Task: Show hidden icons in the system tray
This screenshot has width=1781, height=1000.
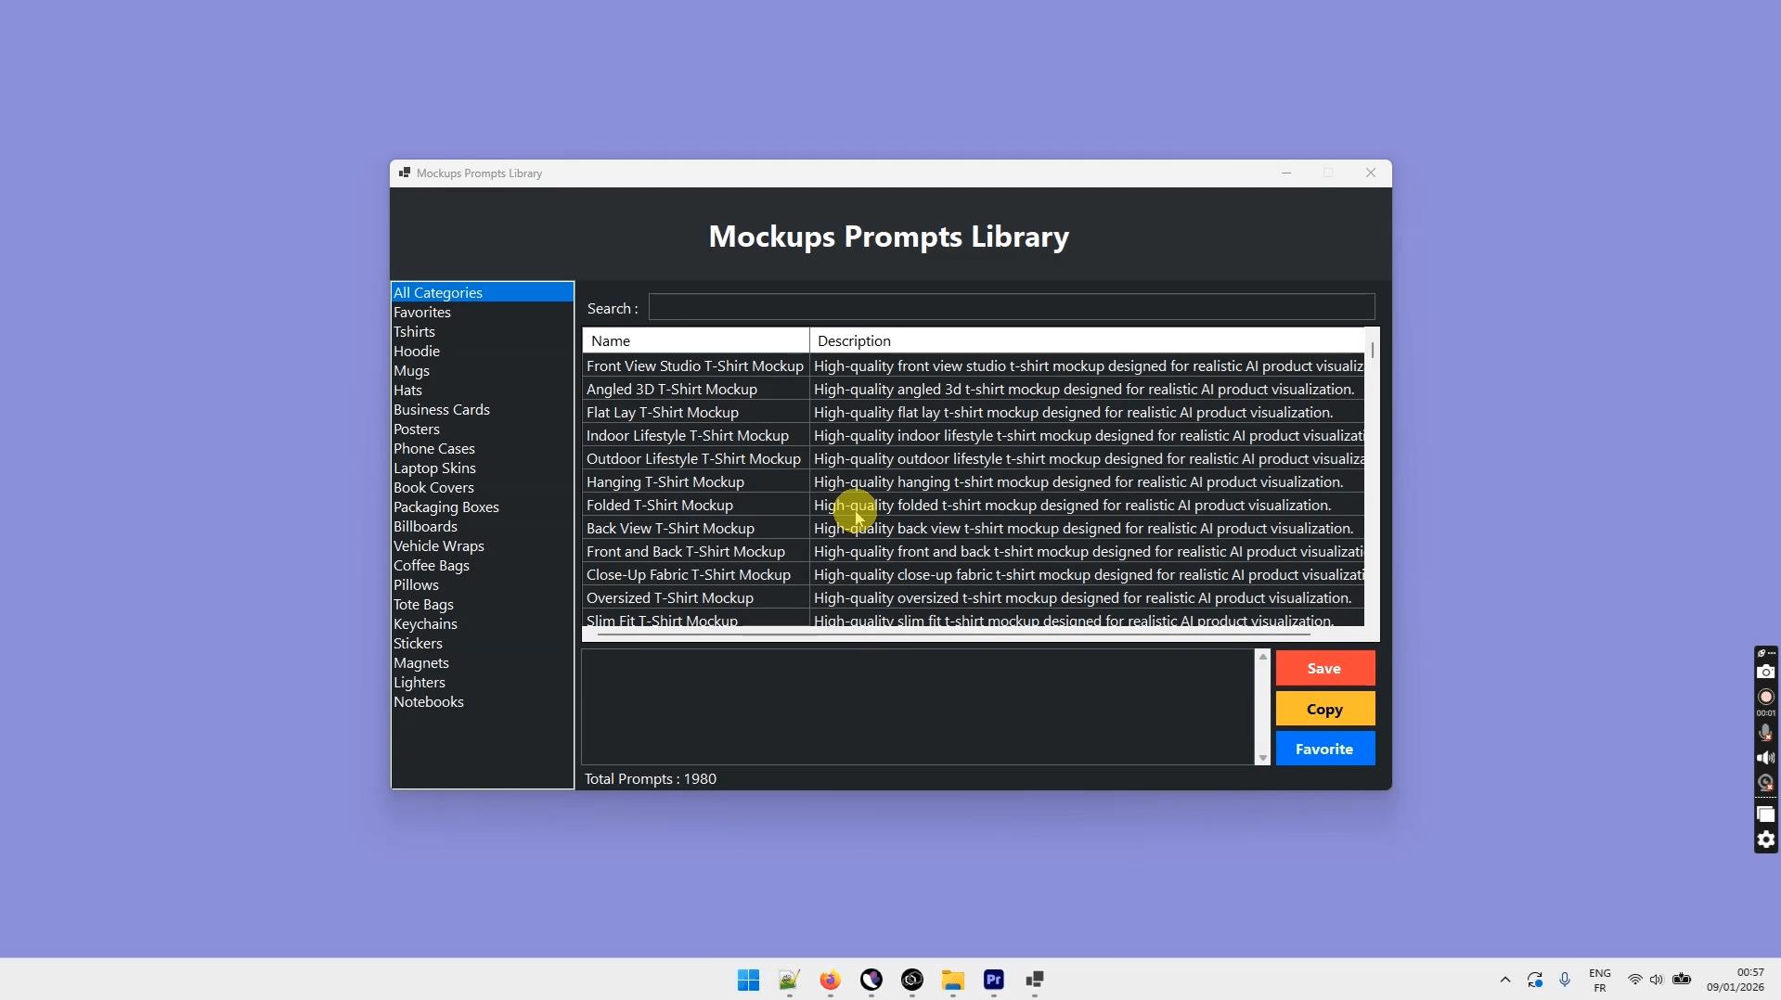Action: click(1504, 980)
